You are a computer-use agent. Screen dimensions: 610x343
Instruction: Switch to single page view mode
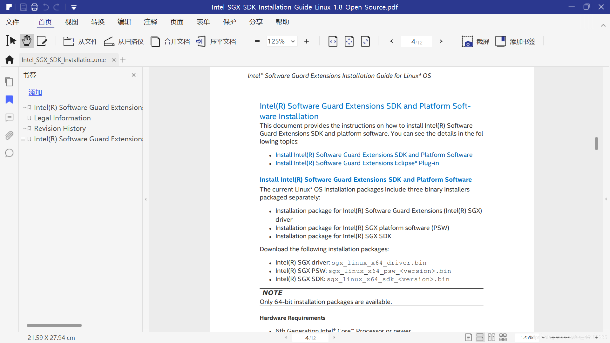[x=468, y=337]
